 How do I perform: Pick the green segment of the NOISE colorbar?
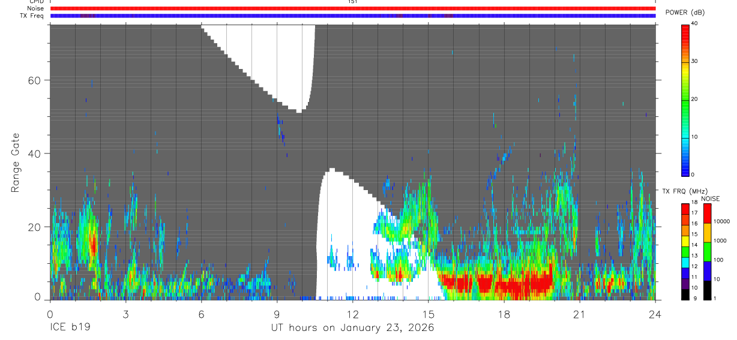707,251
